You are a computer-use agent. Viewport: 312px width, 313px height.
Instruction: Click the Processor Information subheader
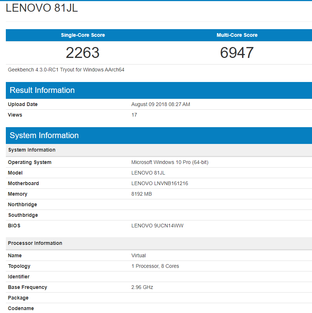[x=35, y=243]
